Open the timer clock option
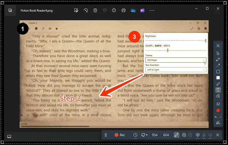Viewport: 228px width, 145px height. (x=135, y=135)
